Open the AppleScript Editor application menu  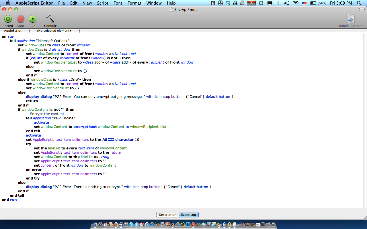point(34,3)
